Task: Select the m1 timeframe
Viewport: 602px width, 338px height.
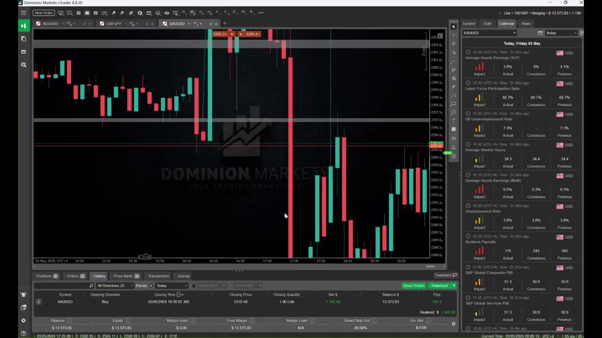Action: [x=184, y=12]
